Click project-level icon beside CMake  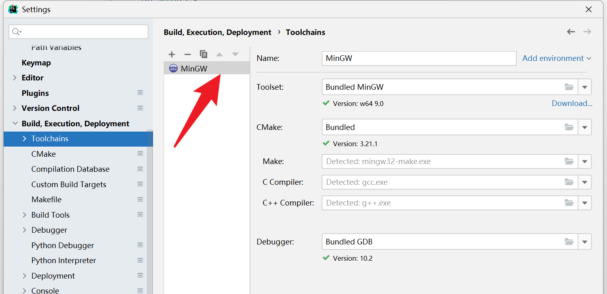pos(140,154)
